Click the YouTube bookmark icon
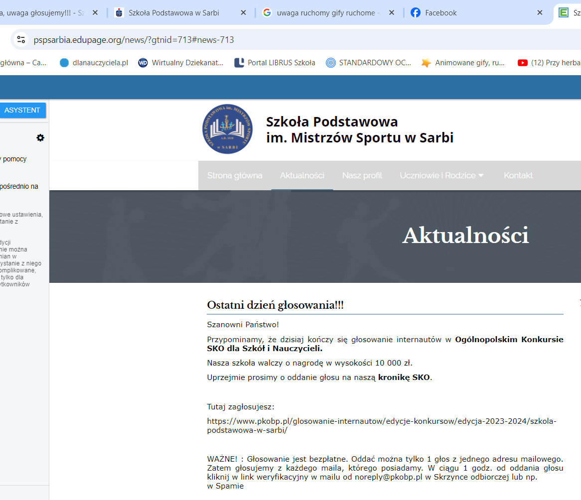Image resolution: width=581 pixels, height=500 pixels. point(523,63)
